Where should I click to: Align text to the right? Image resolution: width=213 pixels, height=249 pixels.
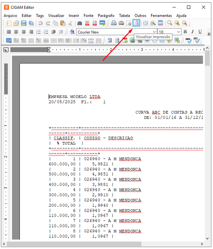pyautogui.click(x=31, y=32)
